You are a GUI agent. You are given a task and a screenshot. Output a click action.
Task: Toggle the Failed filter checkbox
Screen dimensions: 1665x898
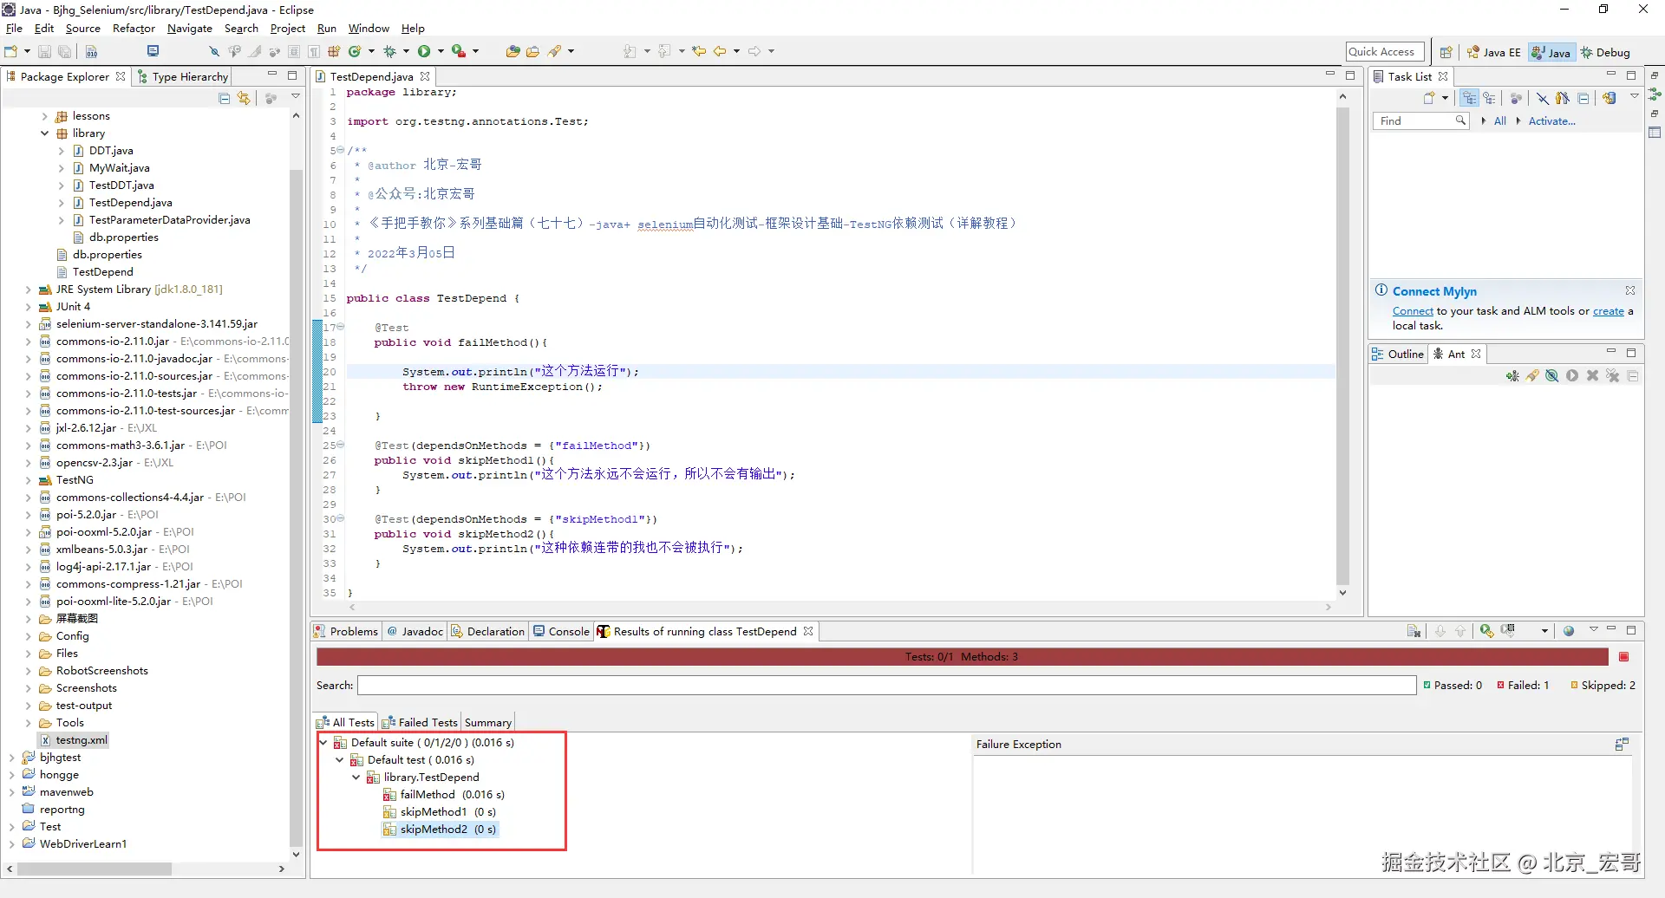click(x=1500, y=686)
